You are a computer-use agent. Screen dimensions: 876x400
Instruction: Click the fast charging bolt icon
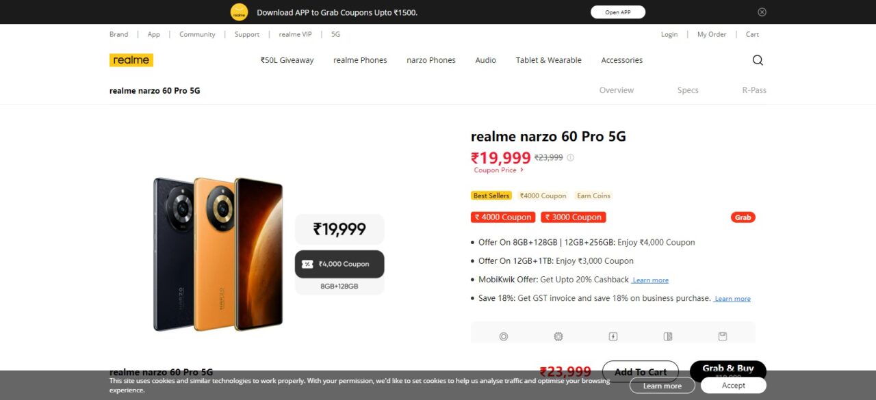[x=613, y=336]
